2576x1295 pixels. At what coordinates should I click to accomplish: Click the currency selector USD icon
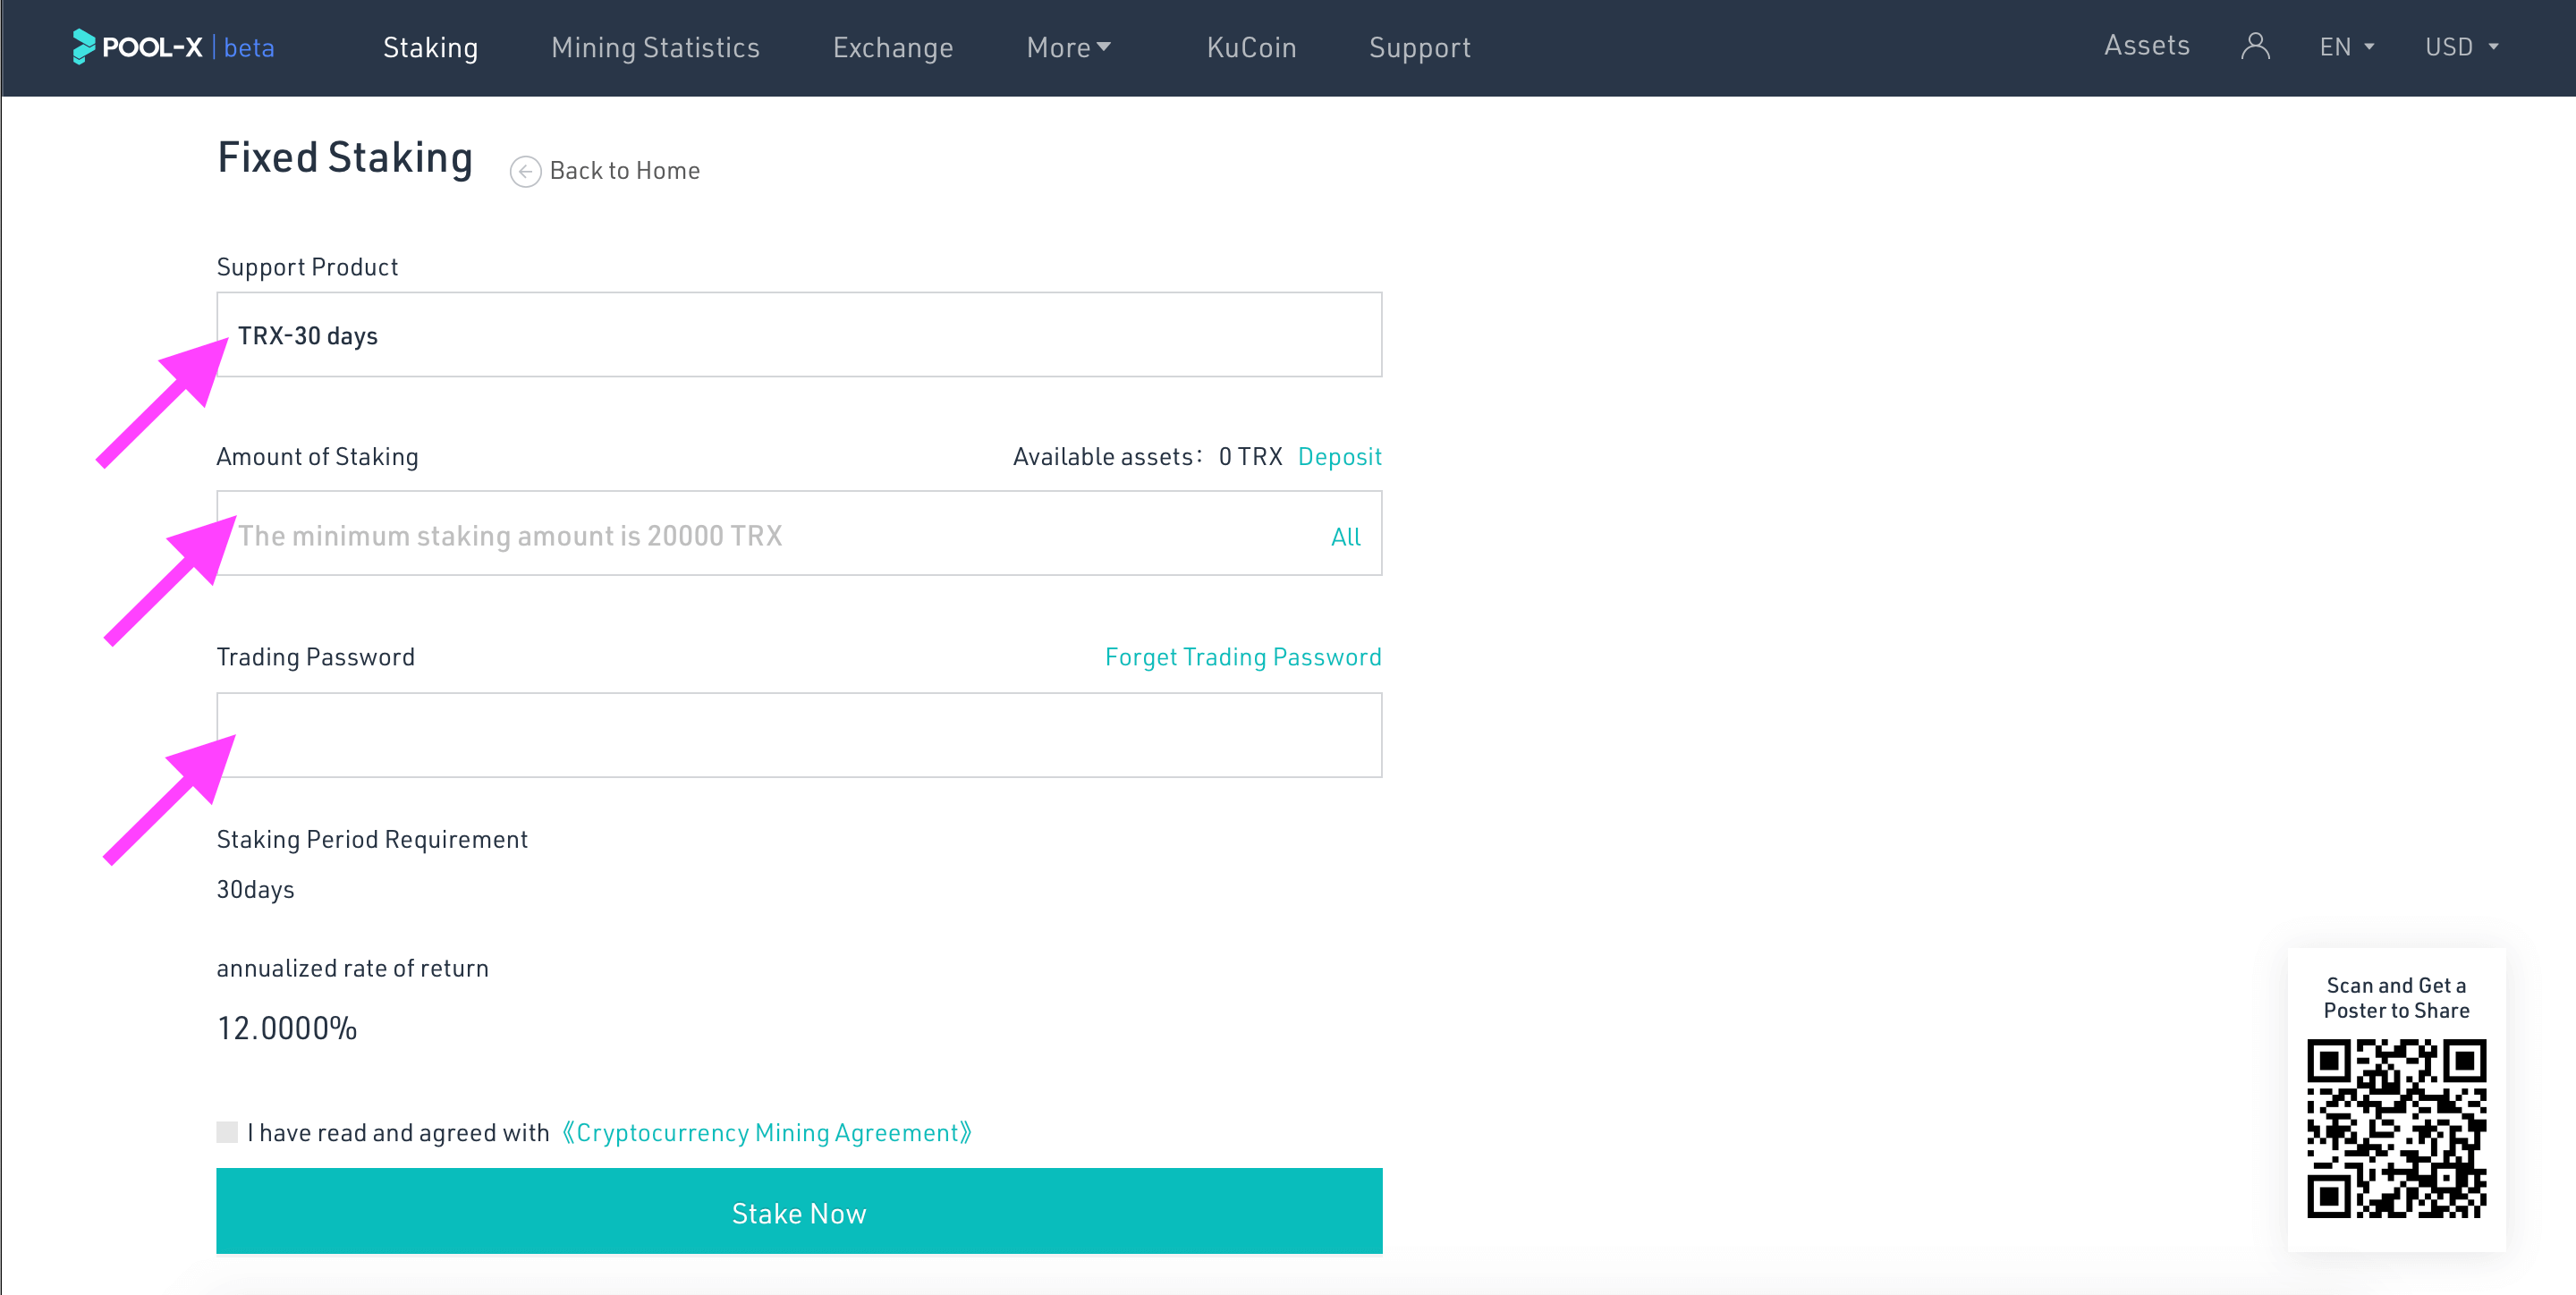2463,47
